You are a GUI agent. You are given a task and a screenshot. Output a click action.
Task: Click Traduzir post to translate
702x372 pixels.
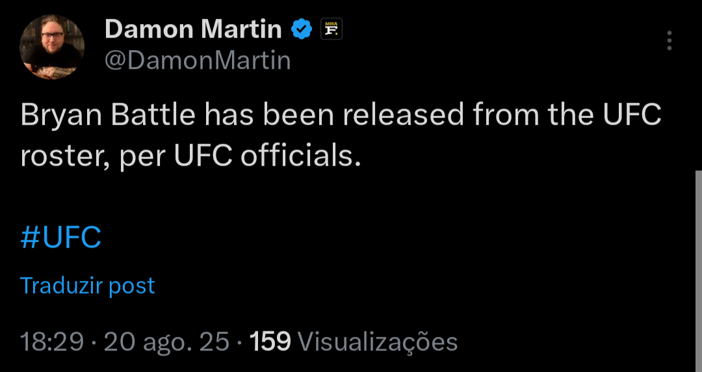coord(87,286)
